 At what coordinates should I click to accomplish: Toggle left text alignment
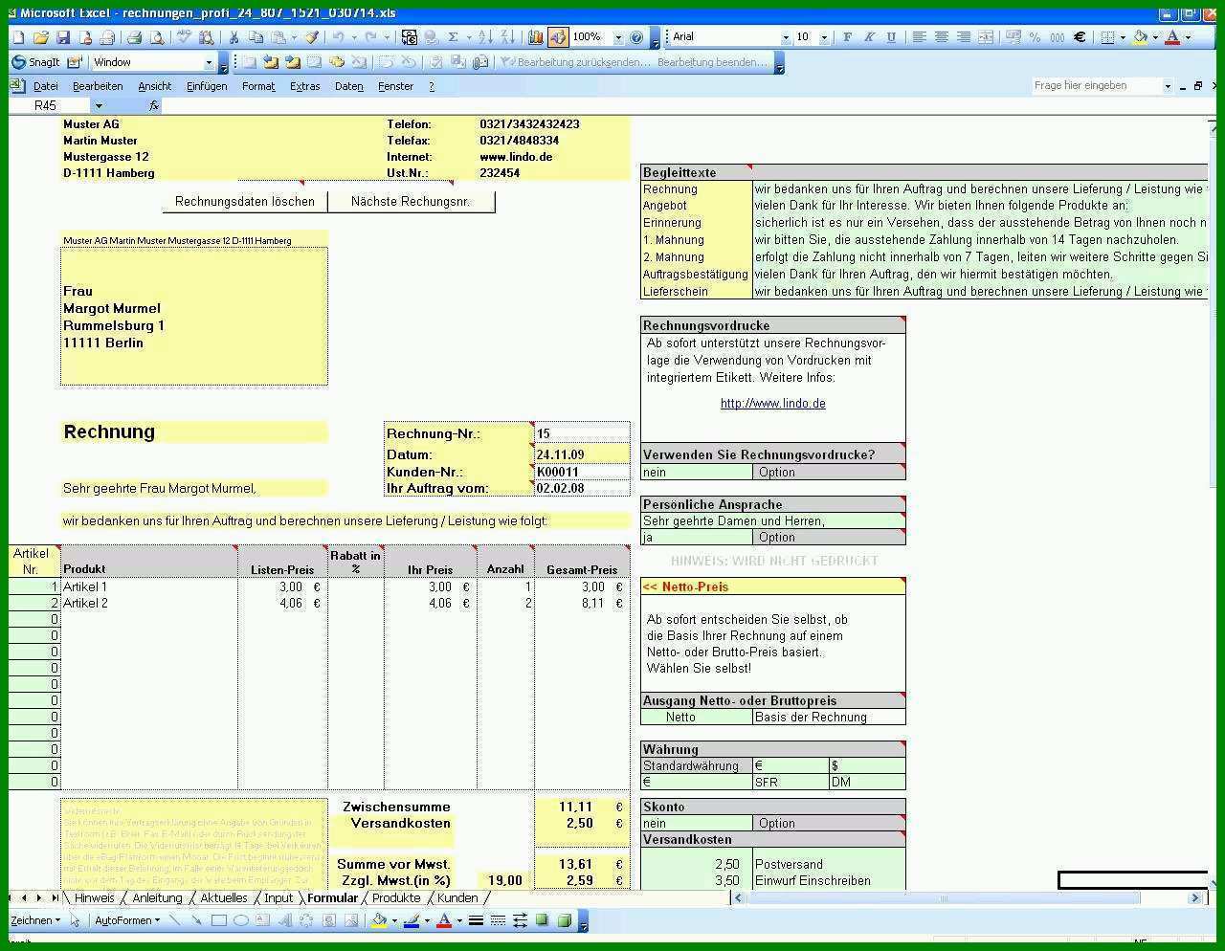coord(919,37)
